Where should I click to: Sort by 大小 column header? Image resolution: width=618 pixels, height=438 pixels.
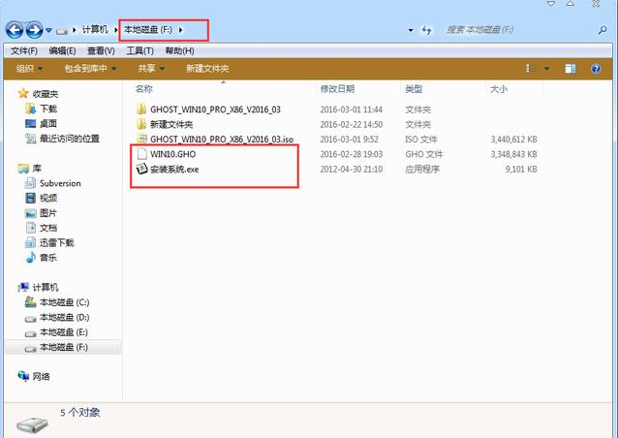click(x=499, y=89)
